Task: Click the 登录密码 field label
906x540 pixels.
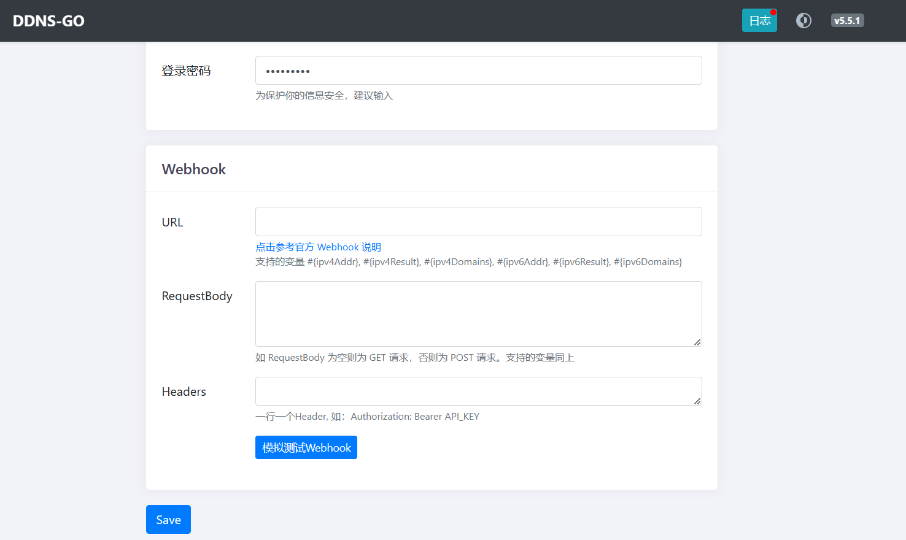Action: pos(186,71)
